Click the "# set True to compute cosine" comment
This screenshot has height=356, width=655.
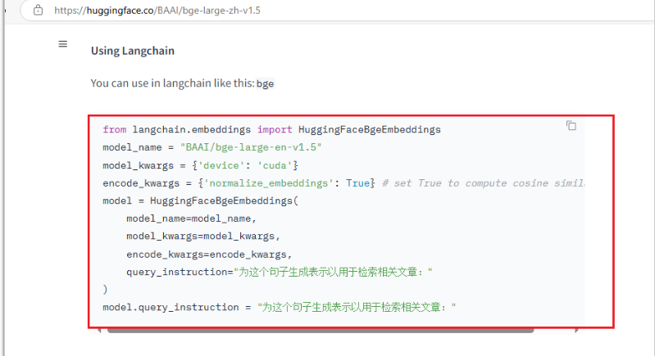click(483, 183)
